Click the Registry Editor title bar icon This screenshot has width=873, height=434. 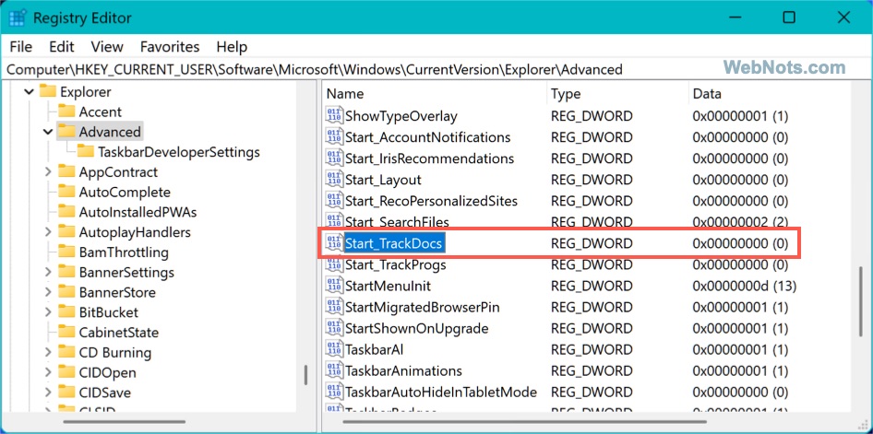[18, 18]
